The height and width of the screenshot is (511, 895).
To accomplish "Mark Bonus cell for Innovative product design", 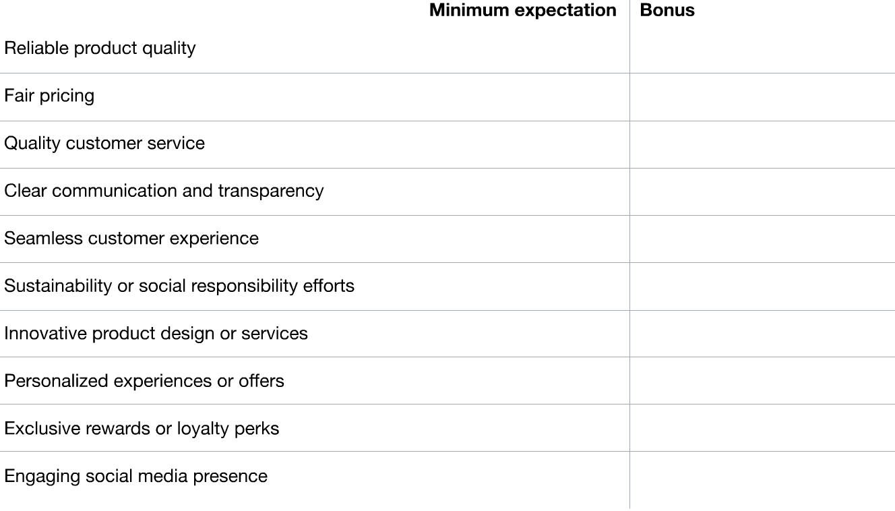I will 762,334.
